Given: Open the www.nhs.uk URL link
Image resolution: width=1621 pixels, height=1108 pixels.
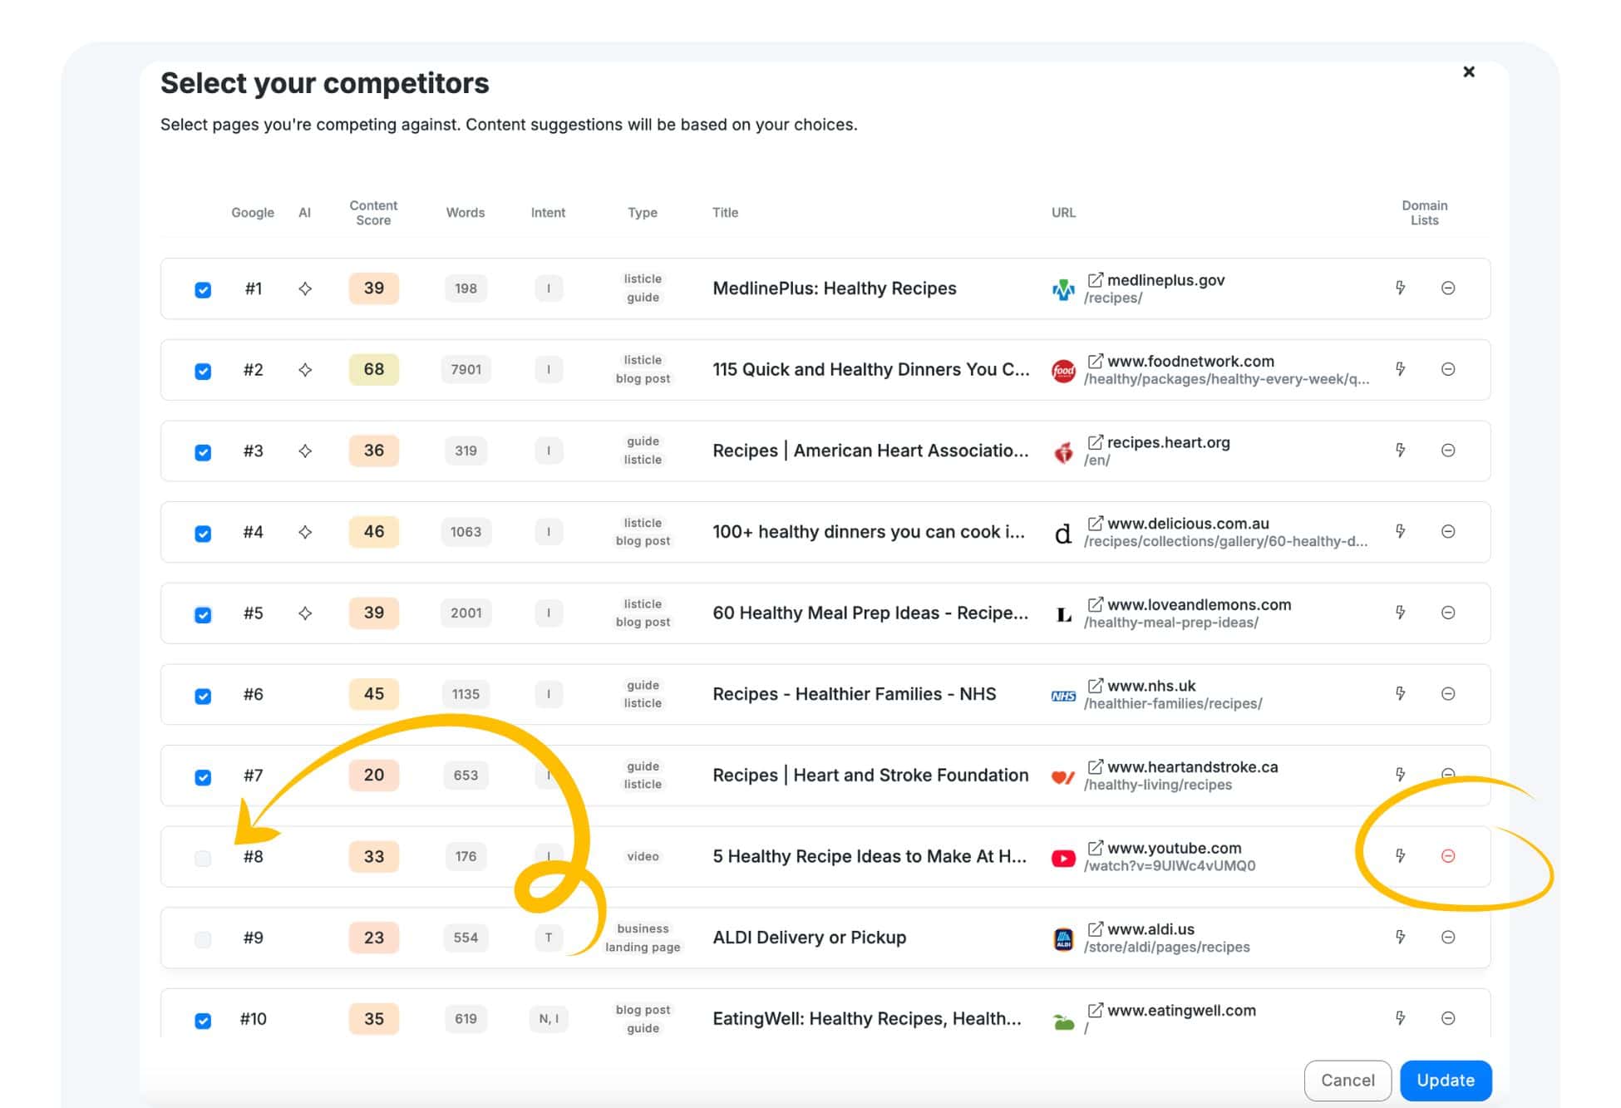Looking at the screenshot, I should point(1151,686).
